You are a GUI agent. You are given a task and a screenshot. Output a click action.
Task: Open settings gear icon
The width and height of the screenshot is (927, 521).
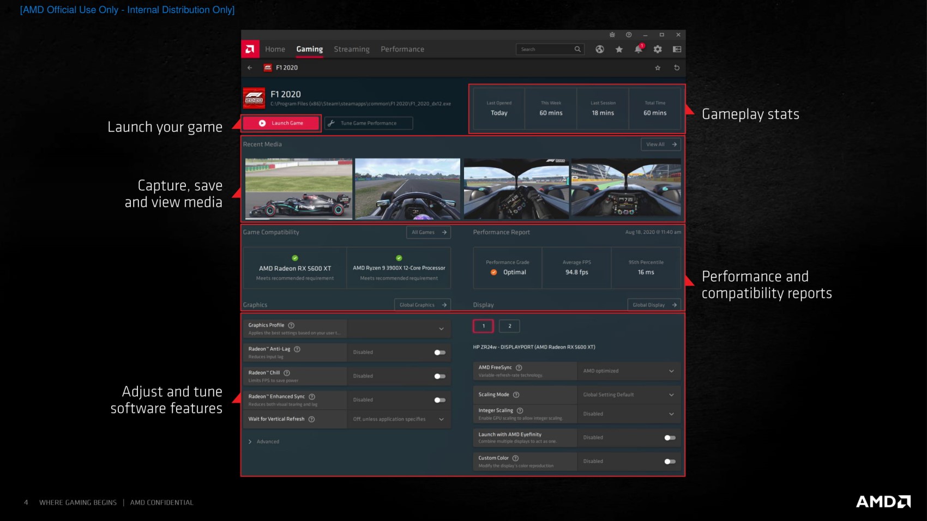tap(658, 49)
